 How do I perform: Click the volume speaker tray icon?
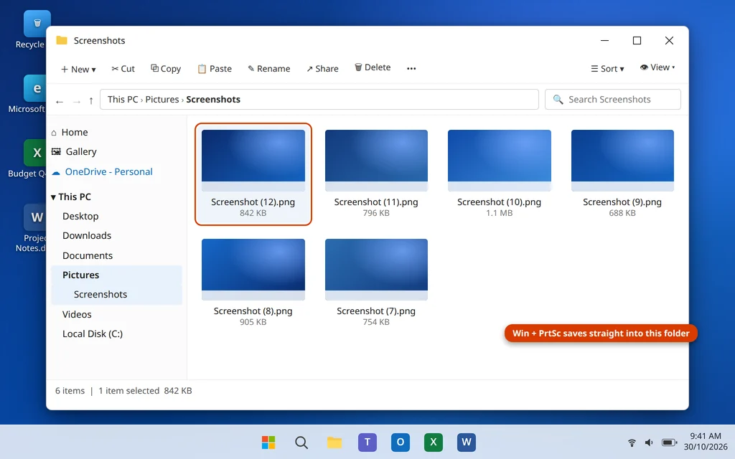pyautogui.click(x=649, y=443)
